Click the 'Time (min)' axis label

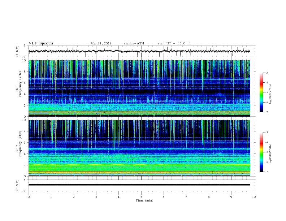(144, 200)
